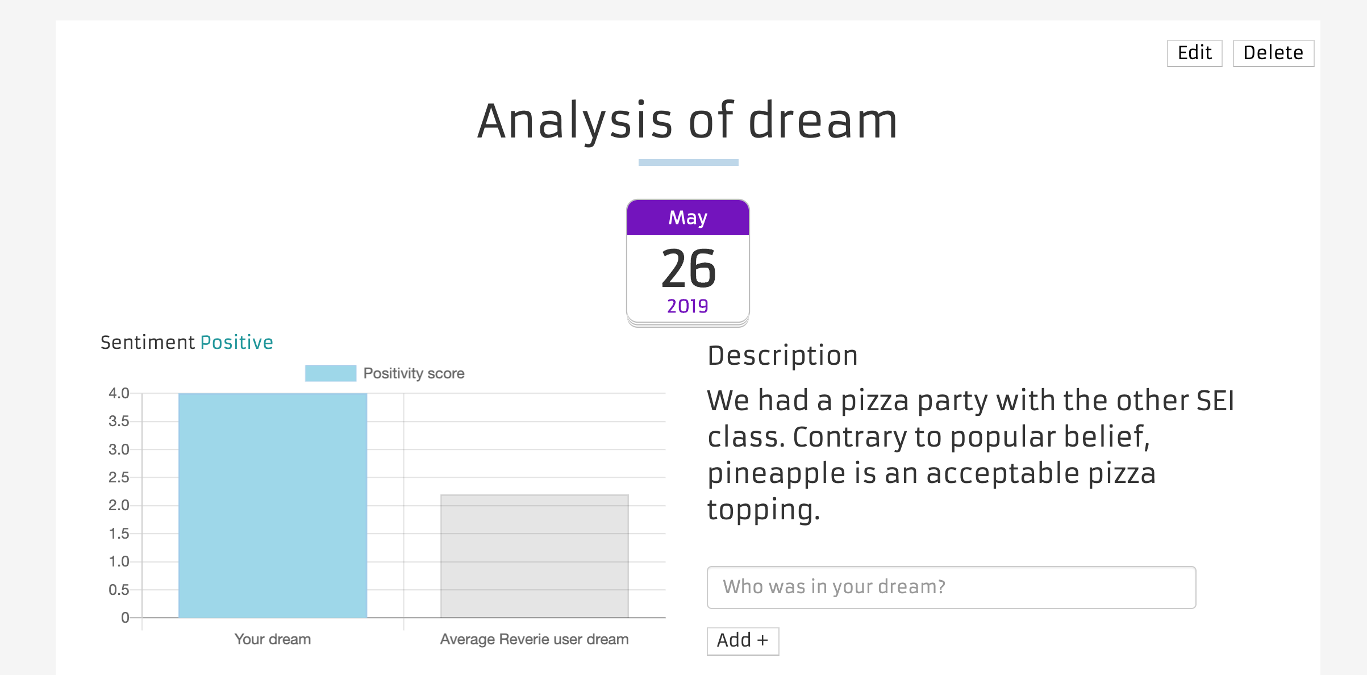Select the gray average user dream bar

535,556
